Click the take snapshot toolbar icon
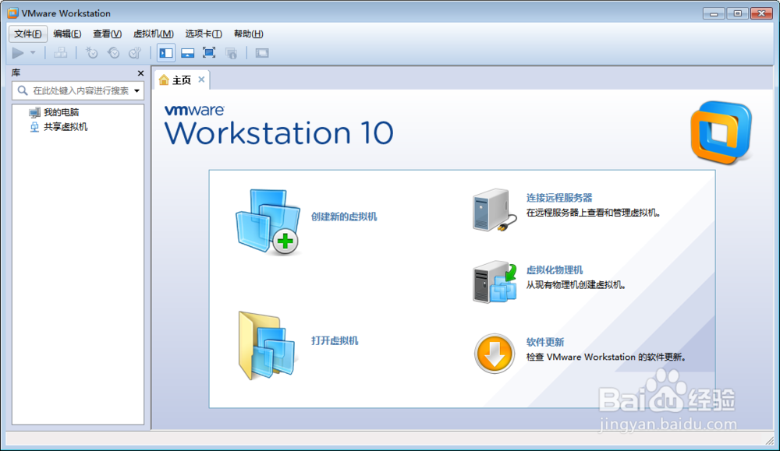Screen dimensions: 780x451 click(x=91, y=53)
